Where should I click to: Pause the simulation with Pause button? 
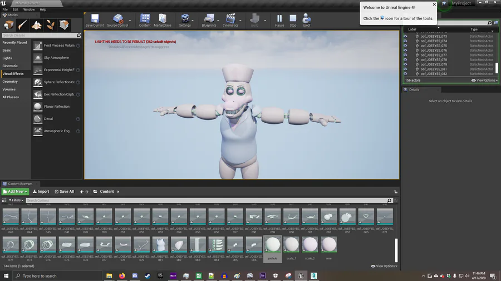pyautogui.click(x=279, y=20)
